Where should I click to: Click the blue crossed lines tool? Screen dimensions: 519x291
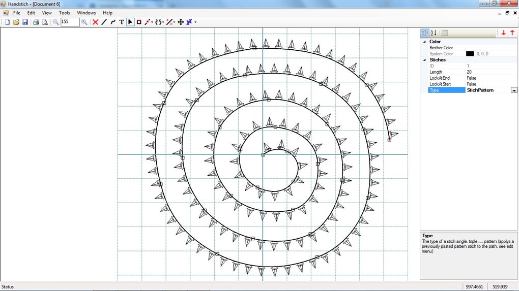coord(189,22)
